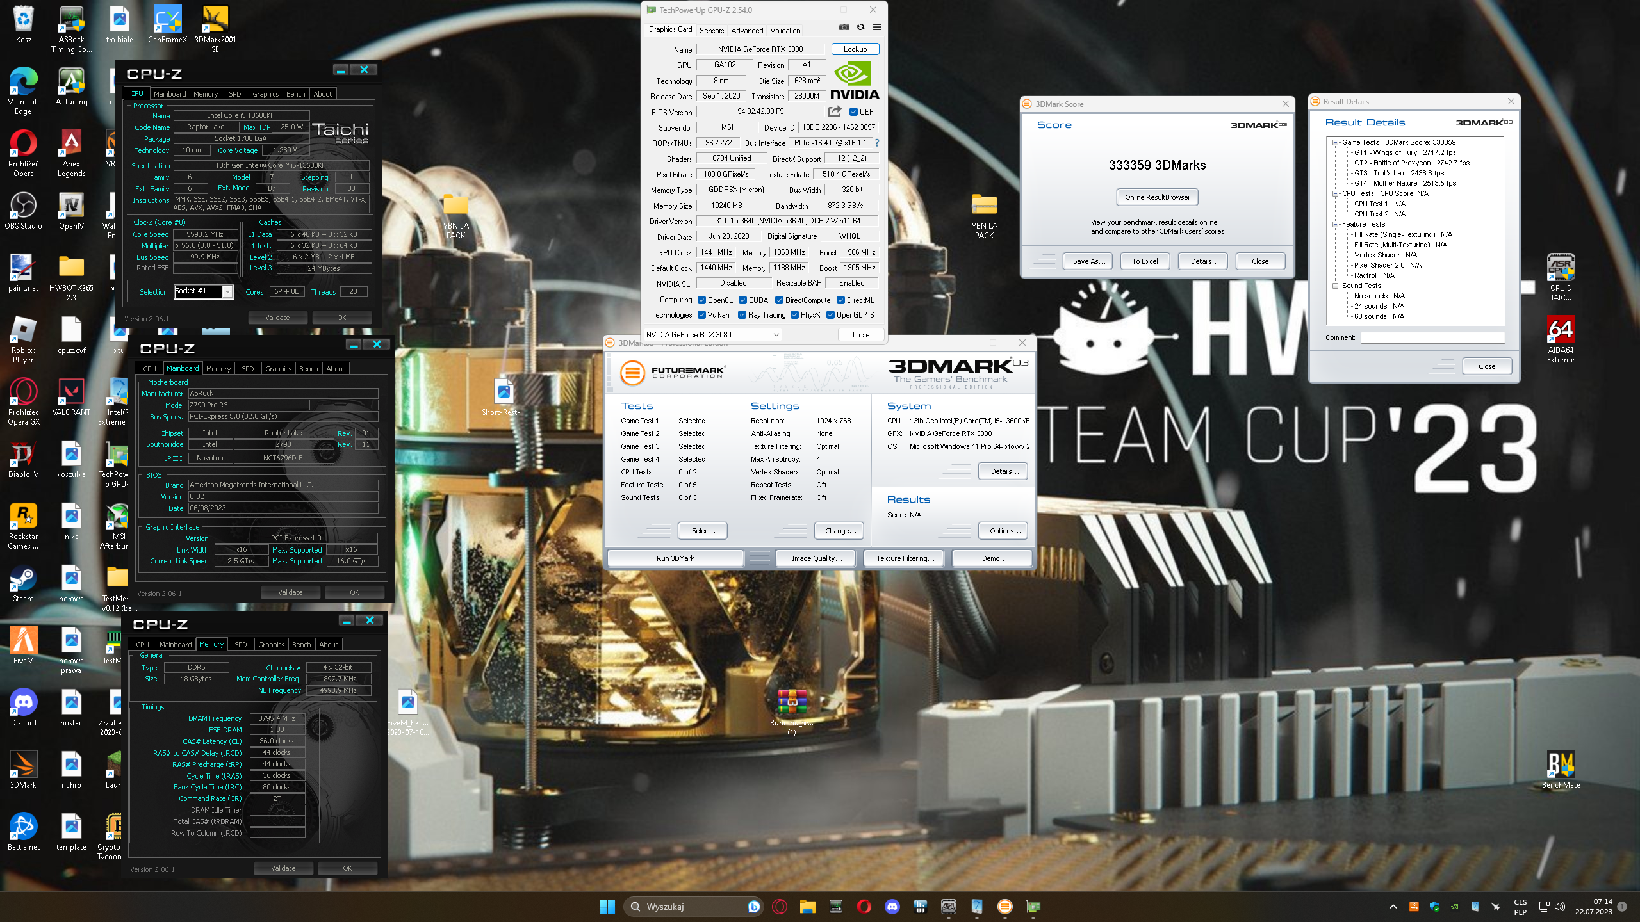Open the Diablo IV desktop icon
Image resolution: width=1640 pixels, height=922 pixels.
[x=24, y=460]
